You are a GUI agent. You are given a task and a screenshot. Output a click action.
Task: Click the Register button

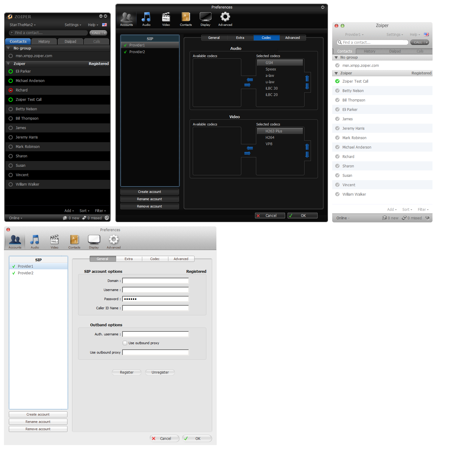(x=127, y=372)
